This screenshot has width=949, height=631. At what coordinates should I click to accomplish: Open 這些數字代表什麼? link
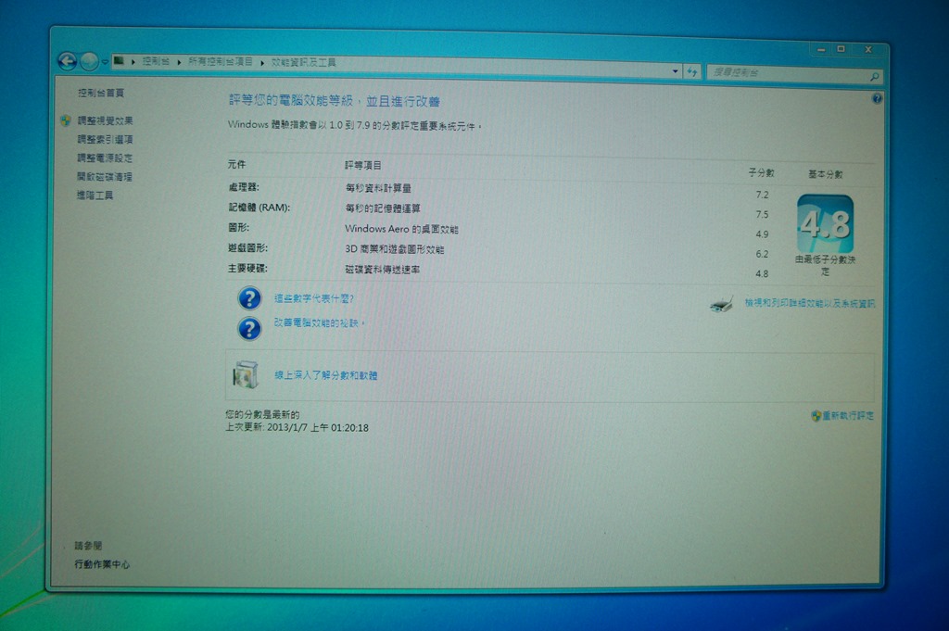click(313, 298)
